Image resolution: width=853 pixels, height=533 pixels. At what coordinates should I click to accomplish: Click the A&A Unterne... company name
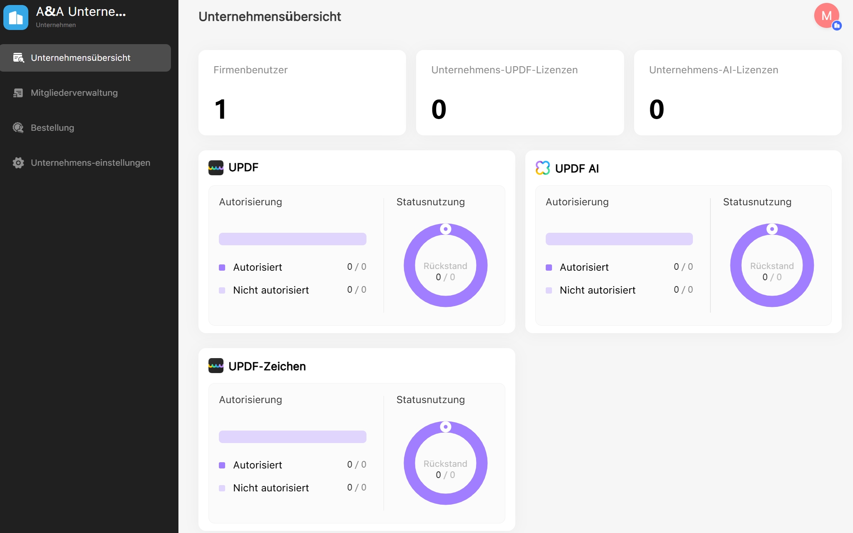point(81,12)
